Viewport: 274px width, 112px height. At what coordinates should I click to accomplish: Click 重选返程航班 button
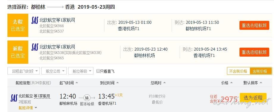pyautogui.click(x=254, y=52)
